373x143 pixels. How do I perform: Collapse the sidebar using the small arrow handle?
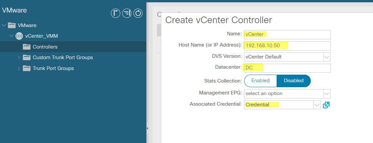pos(147,128)
